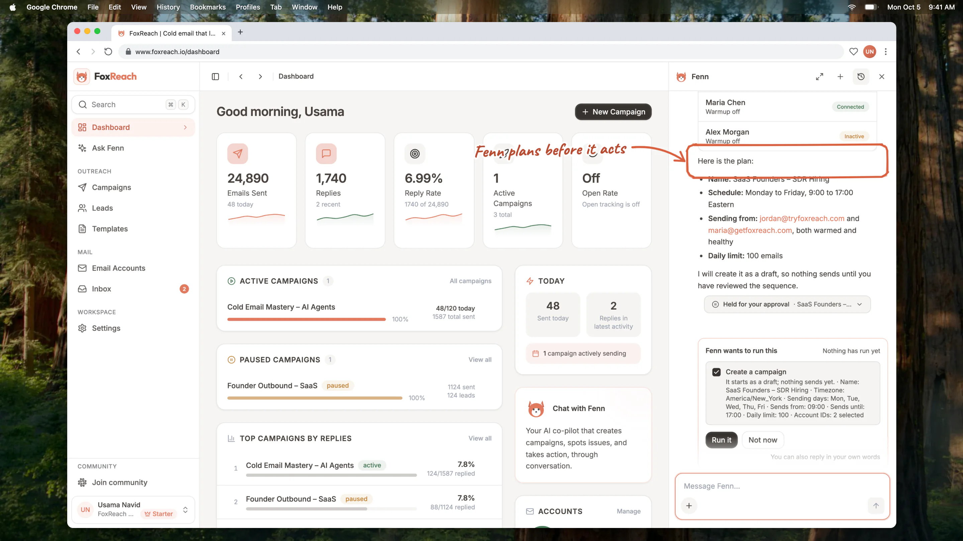Click the attach plus icon in message box
The width and height of the screenshot is (963, 541).
tap(689, 506)
